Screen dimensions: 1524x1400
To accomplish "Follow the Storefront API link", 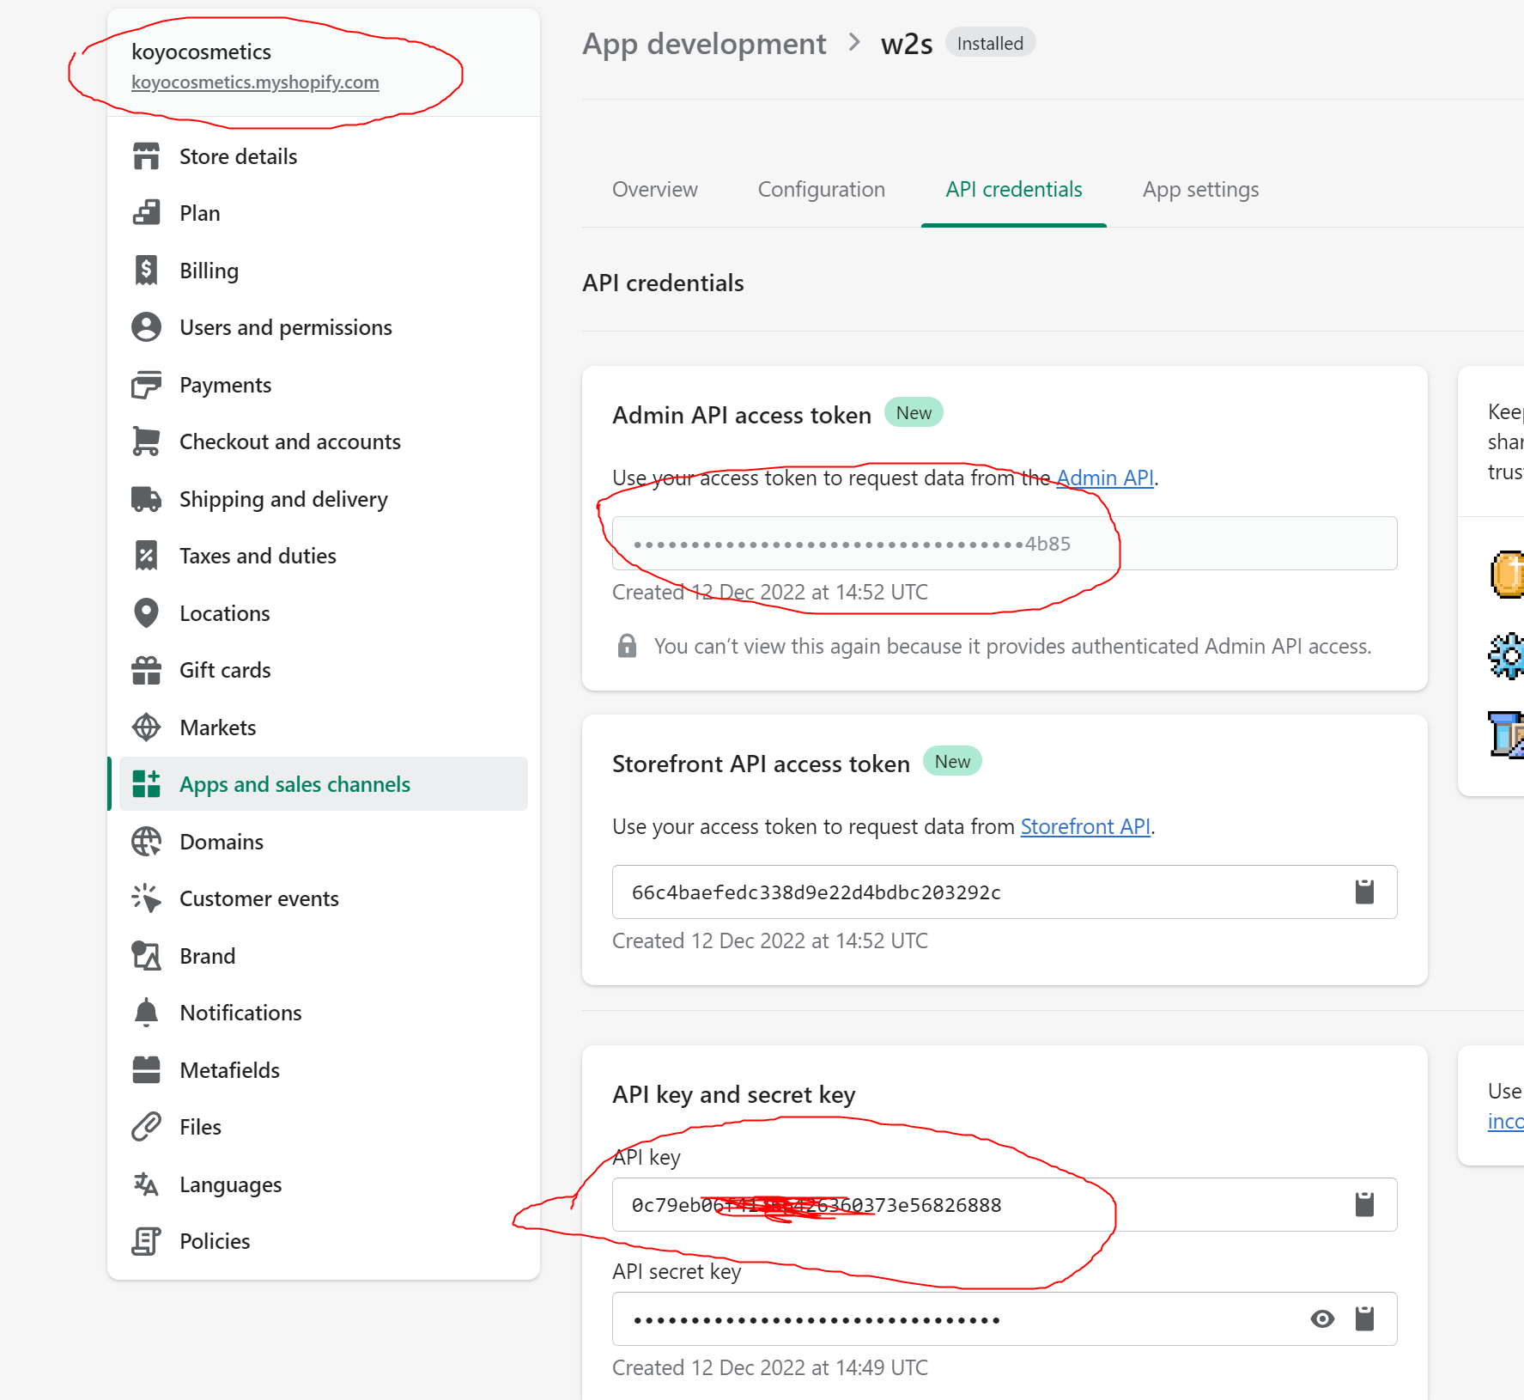I will pos(1085,826).
